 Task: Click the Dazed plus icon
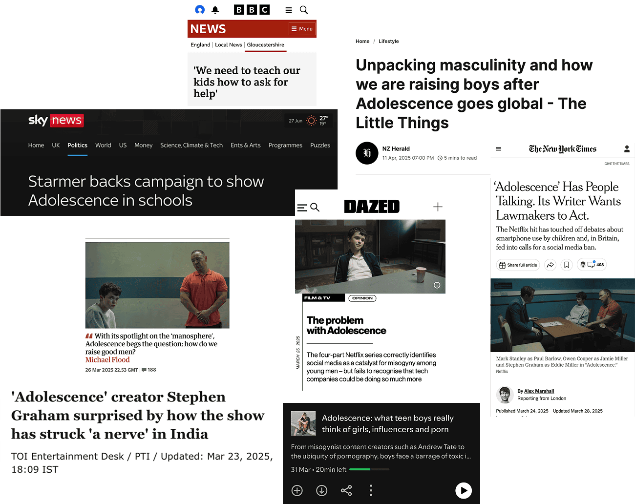(x=438, y=207)
